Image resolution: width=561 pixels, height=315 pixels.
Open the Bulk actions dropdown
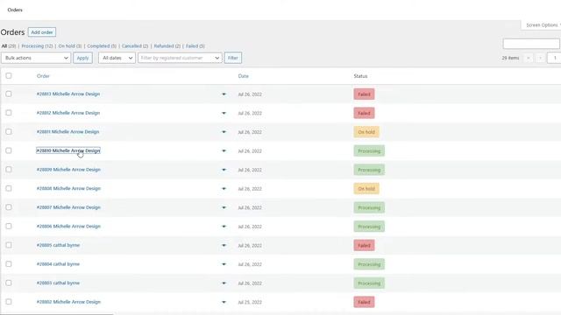pyautogui.click(x=36, y=58)
